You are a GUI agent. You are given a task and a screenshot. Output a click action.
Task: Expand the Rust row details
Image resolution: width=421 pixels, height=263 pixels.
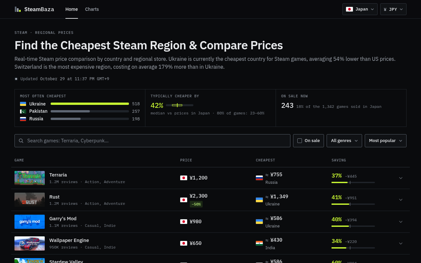(401, 200)
